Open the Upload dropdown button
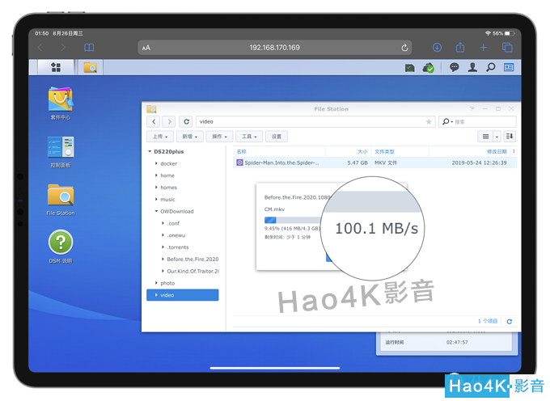 [160, 137]
